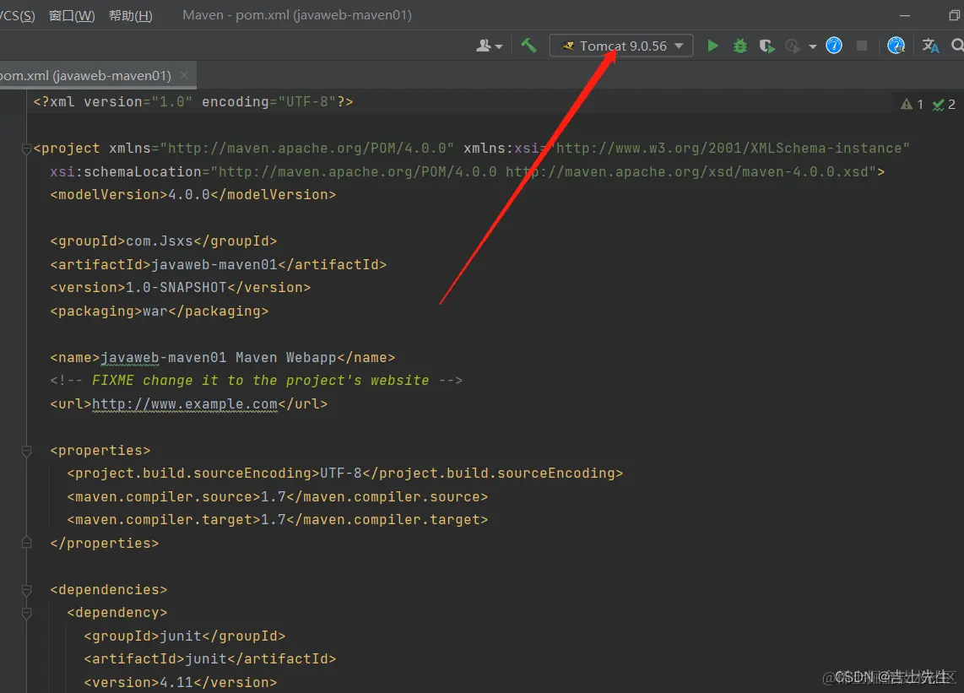Restore the IDE window size
This screenshot has width=964, height=693.
pos(954,15)
